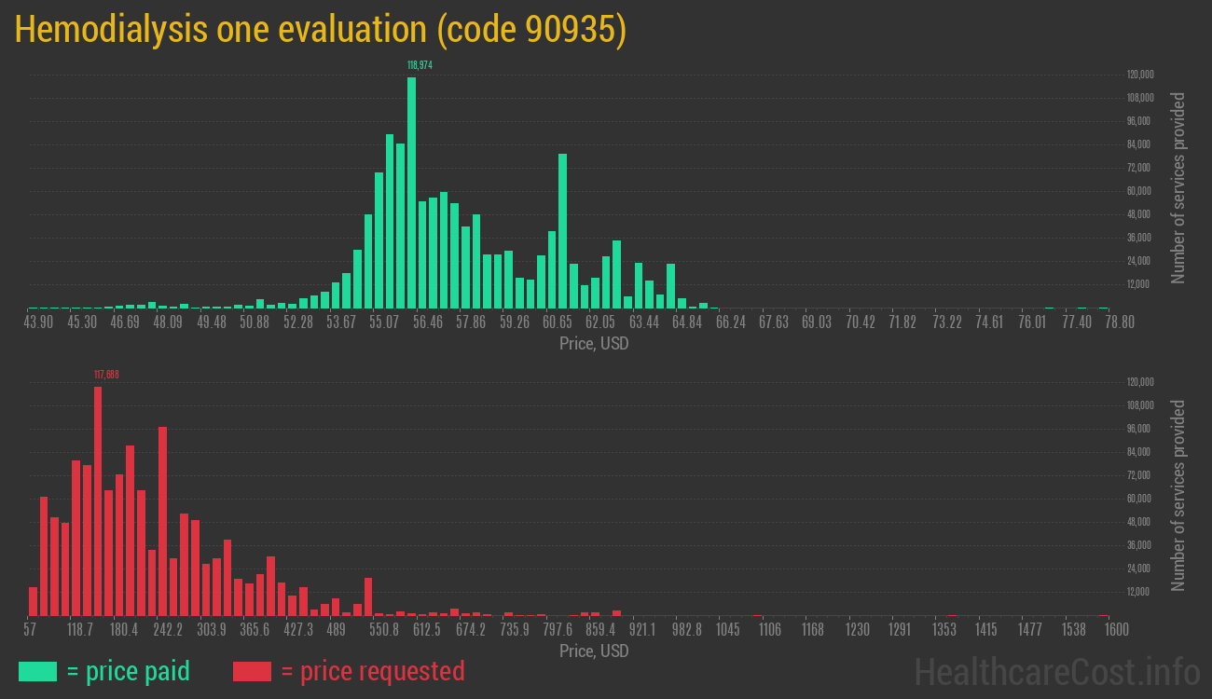The height and width of the screenshot is (699, 1212).
Task: Click x-axis label 57.86
Action: tap(471, 322)
